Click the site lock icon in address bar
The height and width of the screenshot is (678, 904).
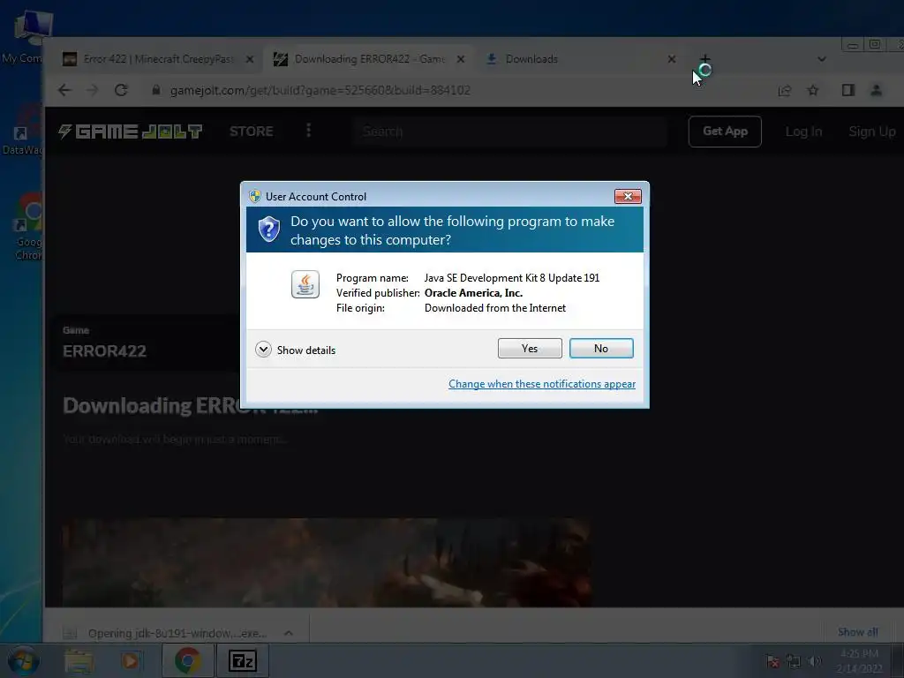[x=155, y=90]
